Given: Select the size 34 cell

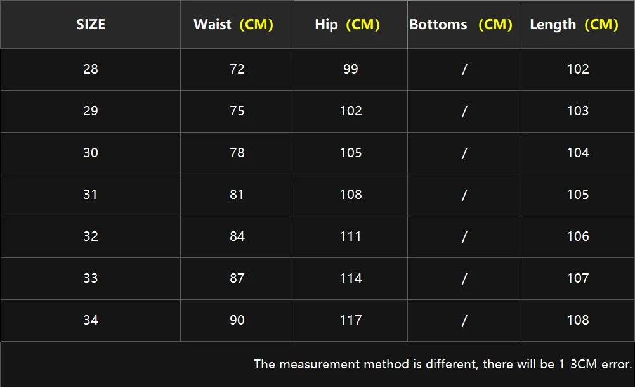Looking at the screenshot, I should click(x=91, y=320).
